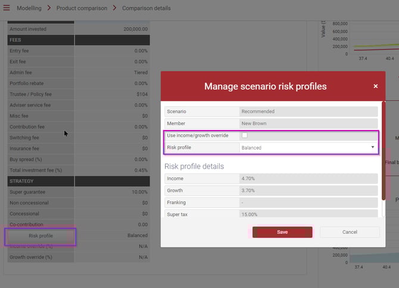
Task: Close the Manage scenario risk profiles dialog
Action: tap(375, 86)
